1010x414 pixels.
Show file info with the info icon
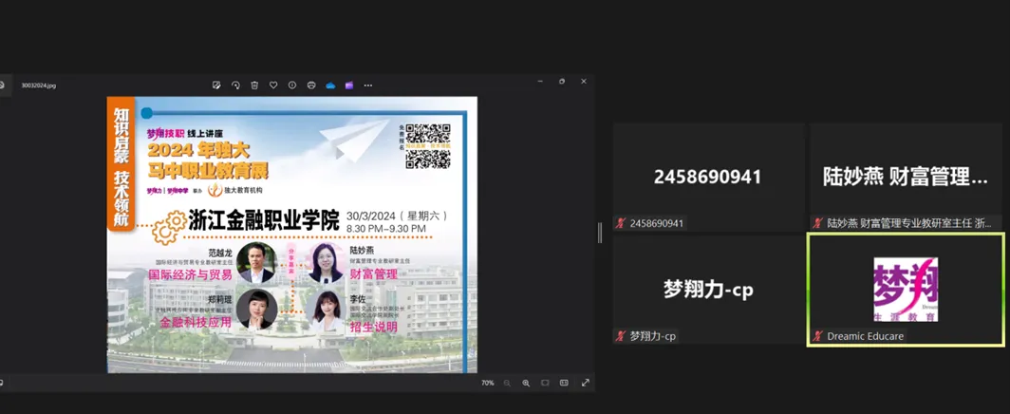pyautogui.click(x=291, y=85)
